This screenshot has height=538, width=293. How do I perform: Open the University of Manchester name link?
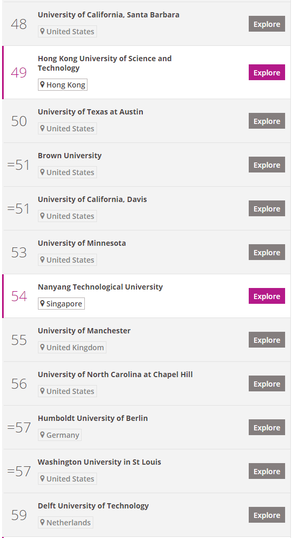[84, 331]
